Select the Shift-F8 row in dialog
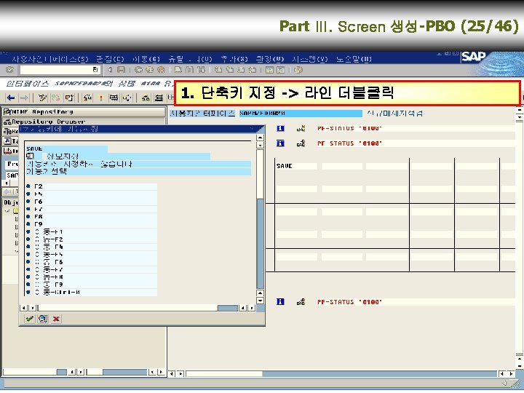This screenshot has width=524, height=393. pos(91,277)
